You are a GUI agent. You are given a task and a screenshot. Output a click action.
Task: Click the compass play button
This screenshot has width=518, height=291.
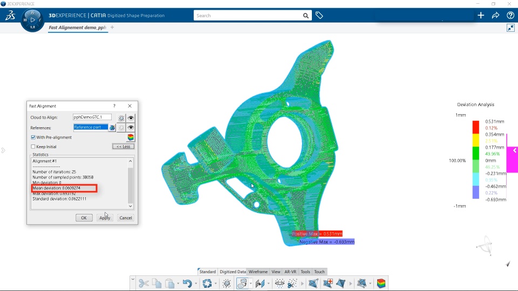point(32,20)
